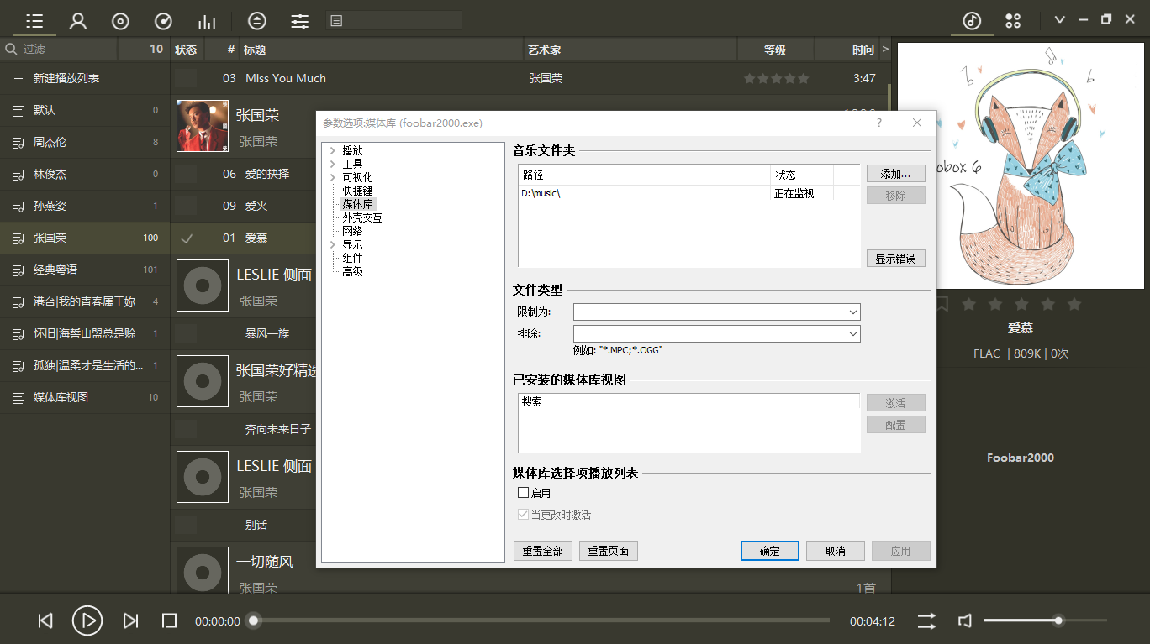Skip to previous track
This screenshot has height=644, width=1150.
point(45,621)
